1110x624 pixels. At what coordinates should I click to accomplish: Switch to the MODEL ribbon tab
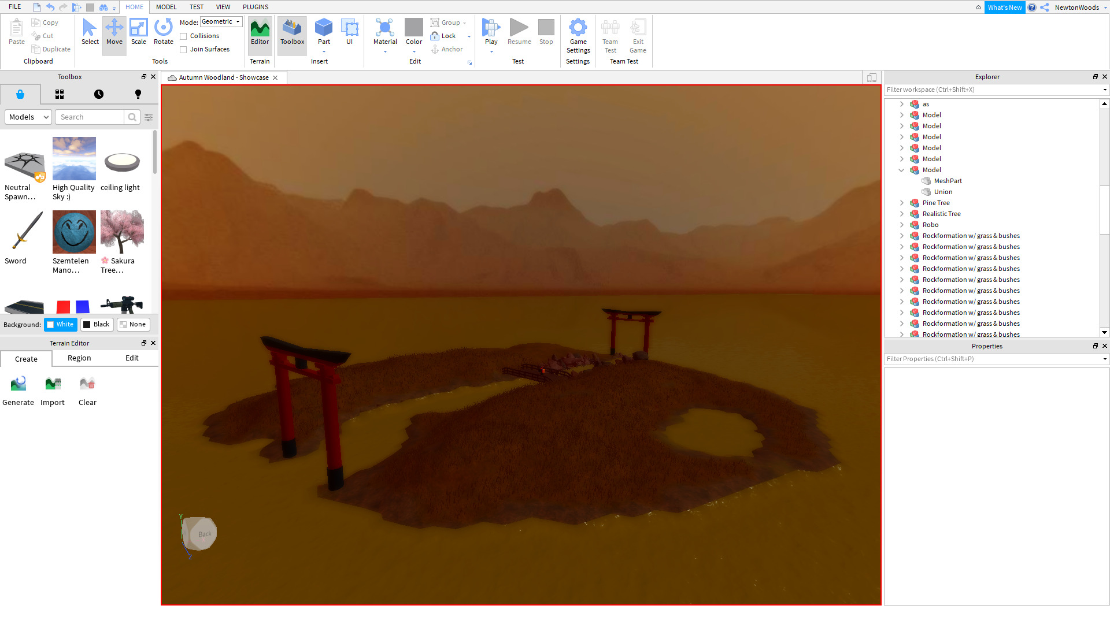point(166,7)
